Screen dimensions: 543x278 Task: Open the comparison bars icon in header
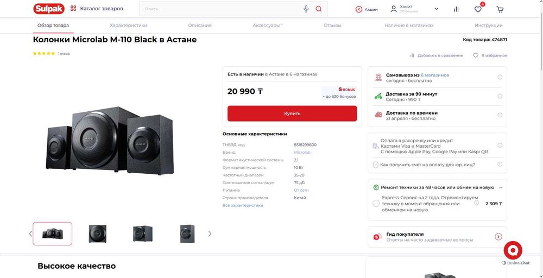[456, 9]
